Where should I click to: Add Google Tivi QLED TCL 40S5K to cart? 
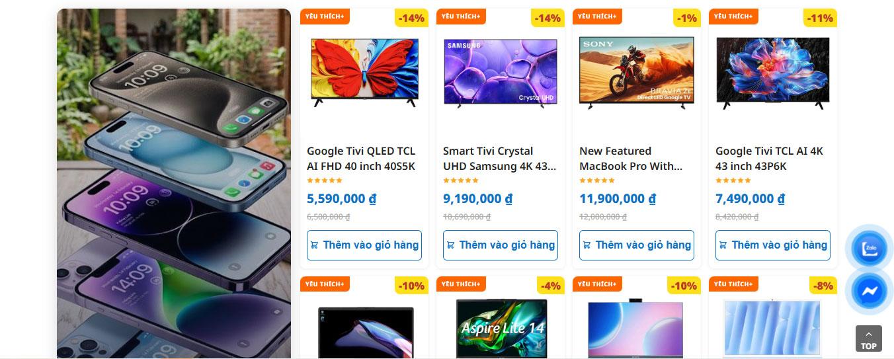tap(364, 245)
